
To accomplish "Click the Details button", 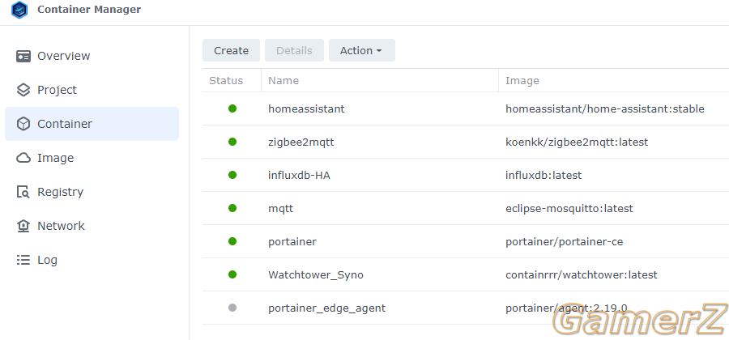I will coord(294,50).
